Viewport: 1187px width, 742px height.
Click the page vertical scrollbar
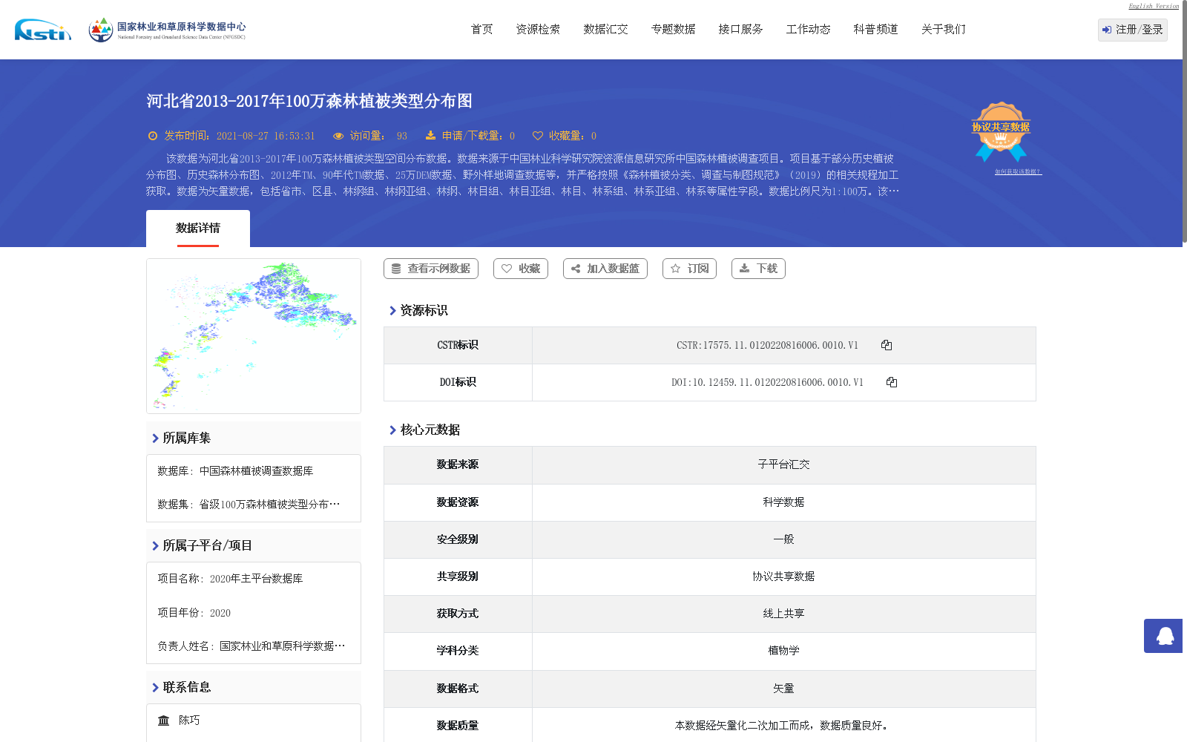pos(1185,122)
